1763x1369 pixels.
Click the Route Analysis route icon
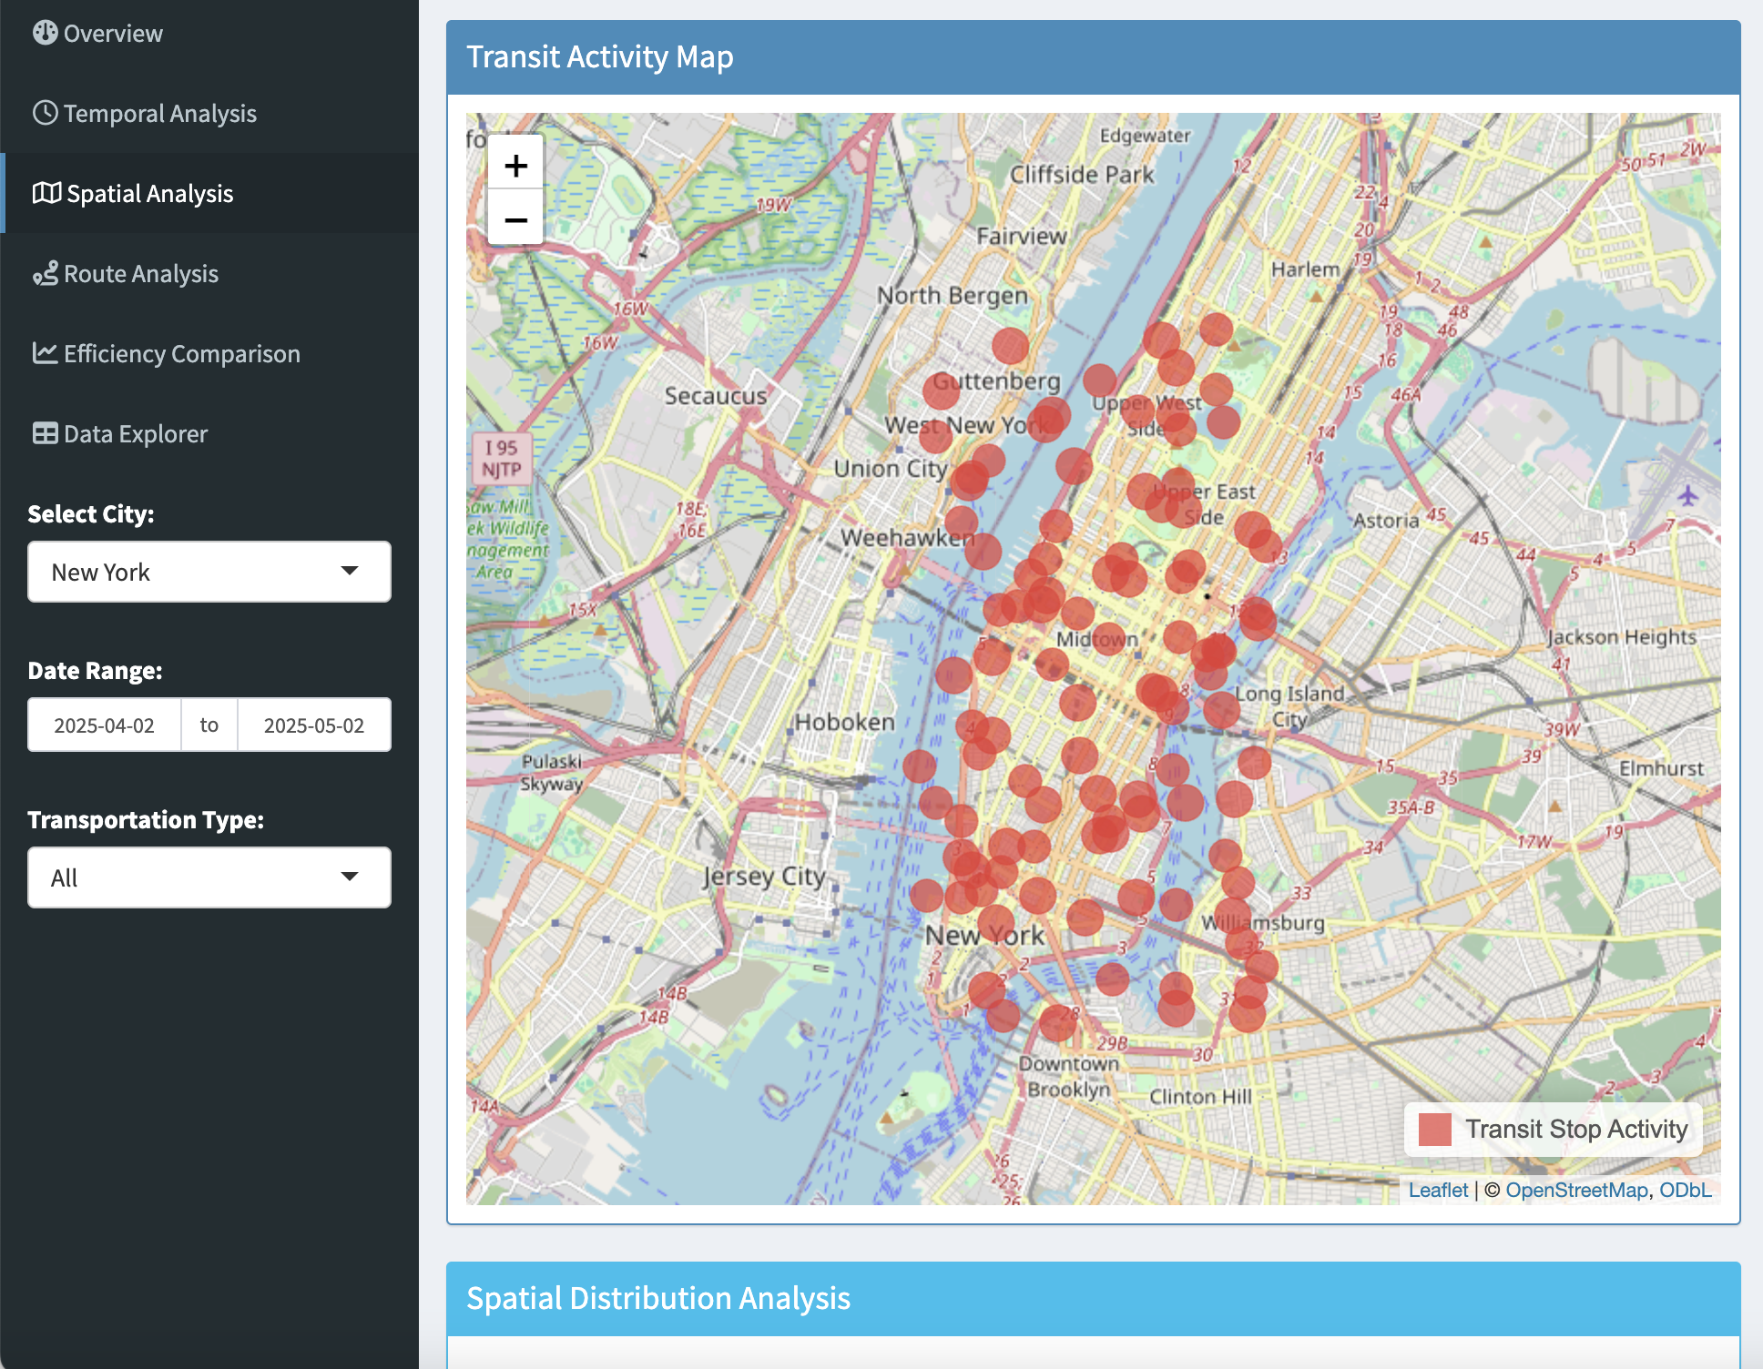click(45, 273)
